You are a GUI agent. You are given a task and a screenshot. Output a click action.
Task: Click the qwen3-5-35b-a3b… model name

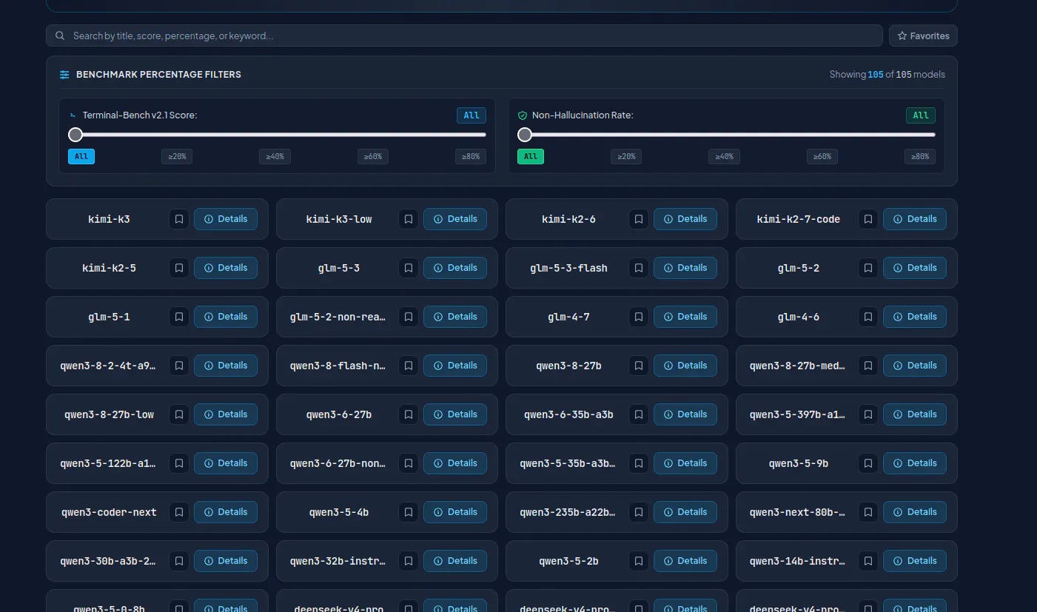click(x=568, y=463)
